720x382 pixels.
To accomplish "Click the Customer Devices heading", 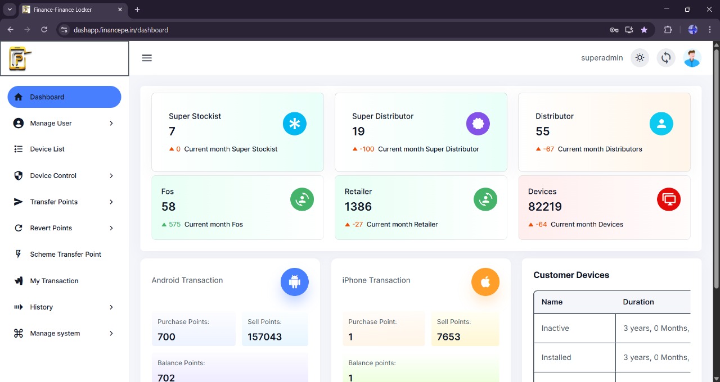I will tap(571, 275).
